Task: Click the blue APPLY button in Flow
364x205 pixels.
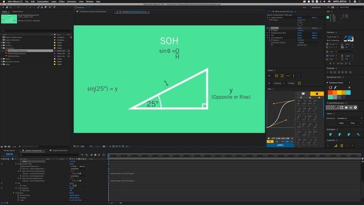Action: point(280,145)
